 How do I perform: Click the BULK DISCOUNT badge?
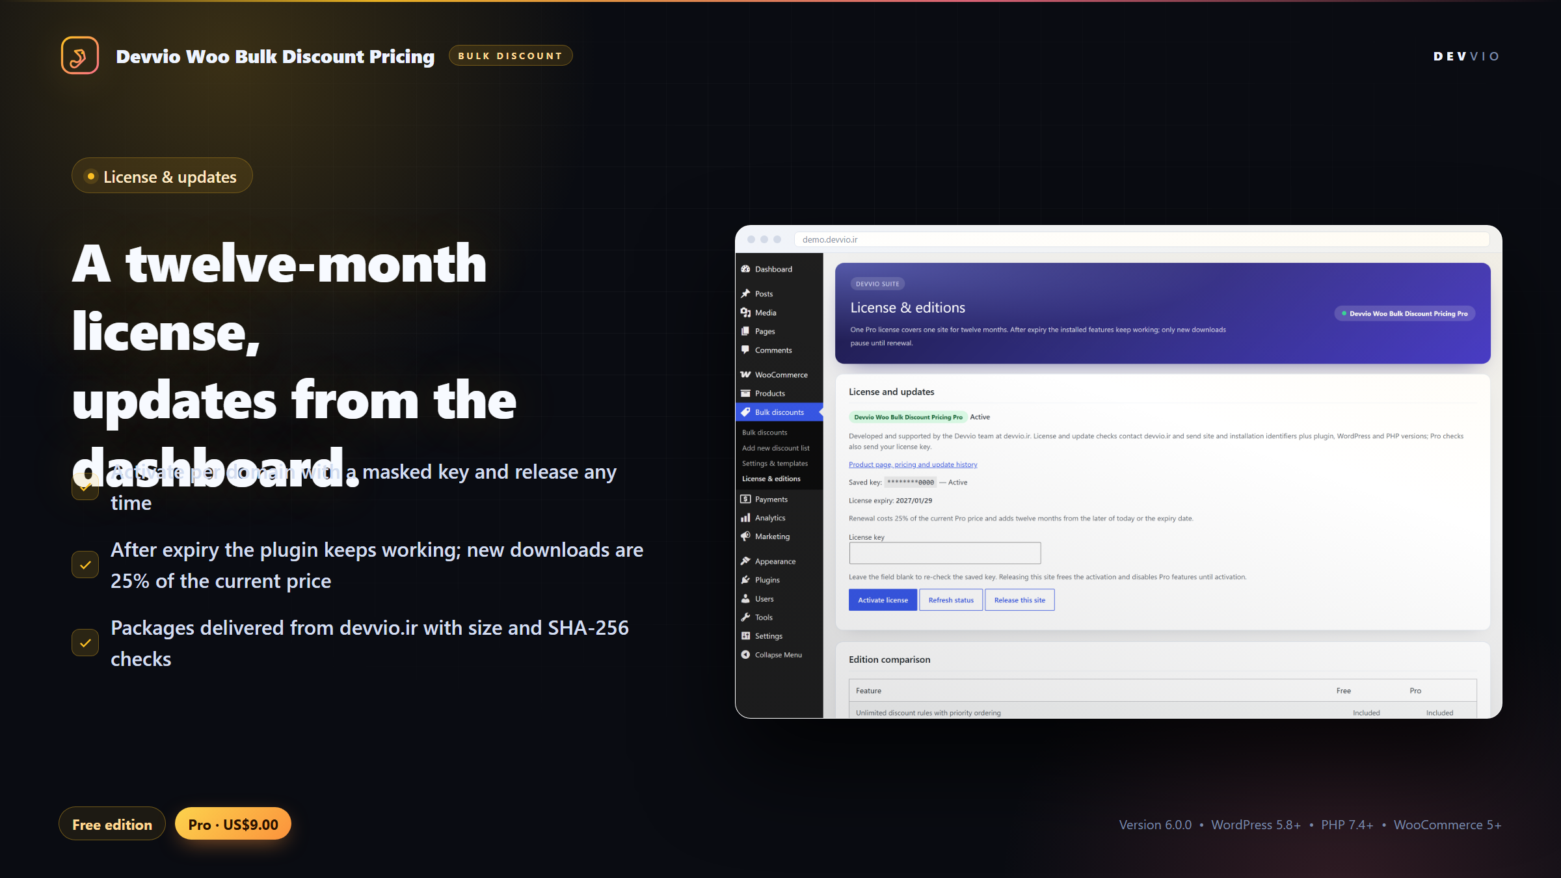(511, 56)
